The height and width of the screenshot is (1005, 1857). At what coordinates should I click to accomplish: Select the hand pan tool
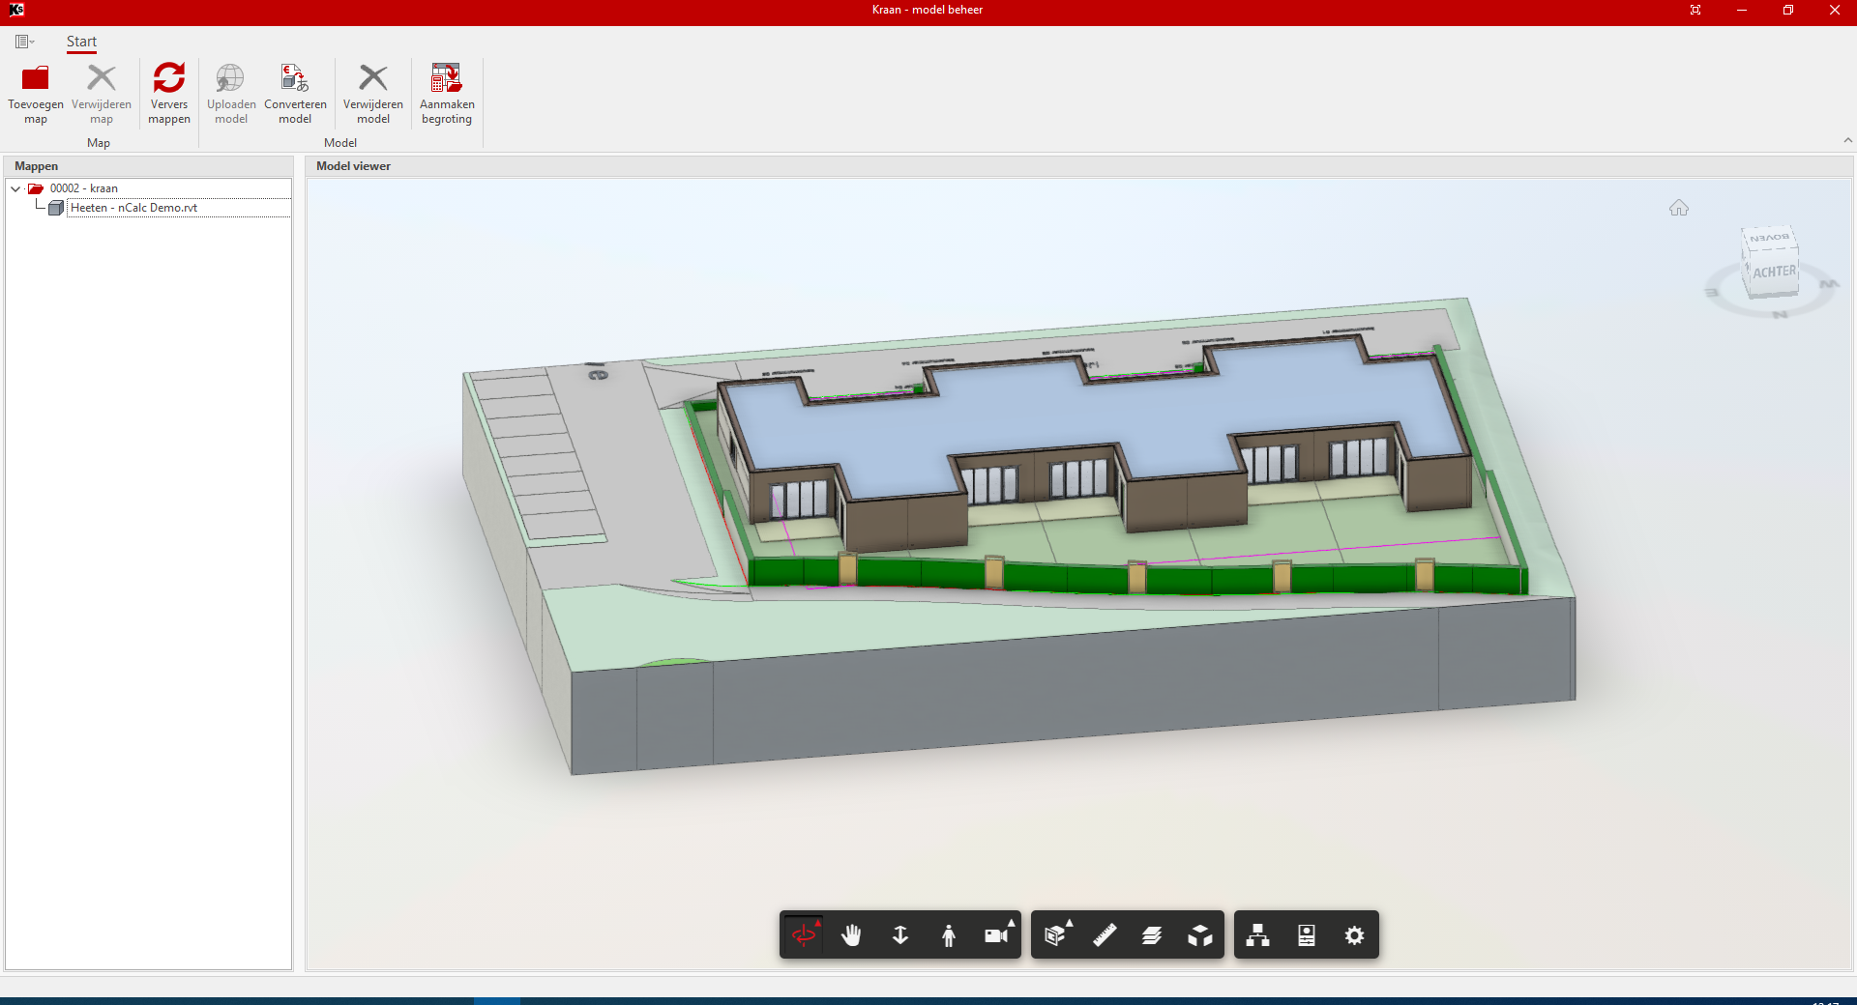tap(852, 935)
